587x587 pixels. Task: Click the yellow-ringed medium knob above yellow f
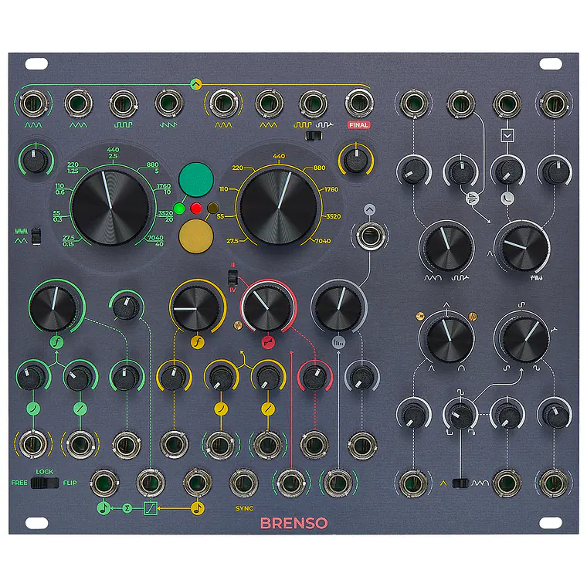pos(196,308)
